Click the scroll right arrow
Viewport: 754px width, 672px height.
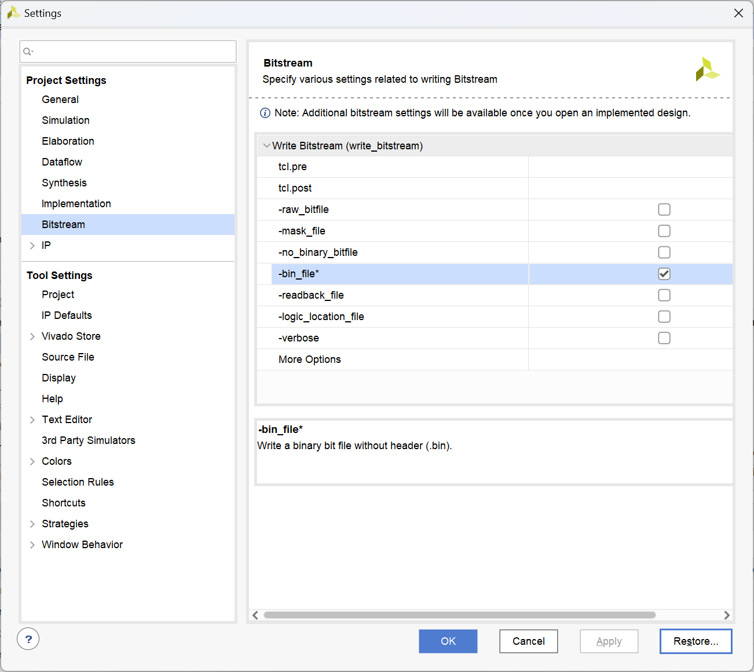pos(727,615)
